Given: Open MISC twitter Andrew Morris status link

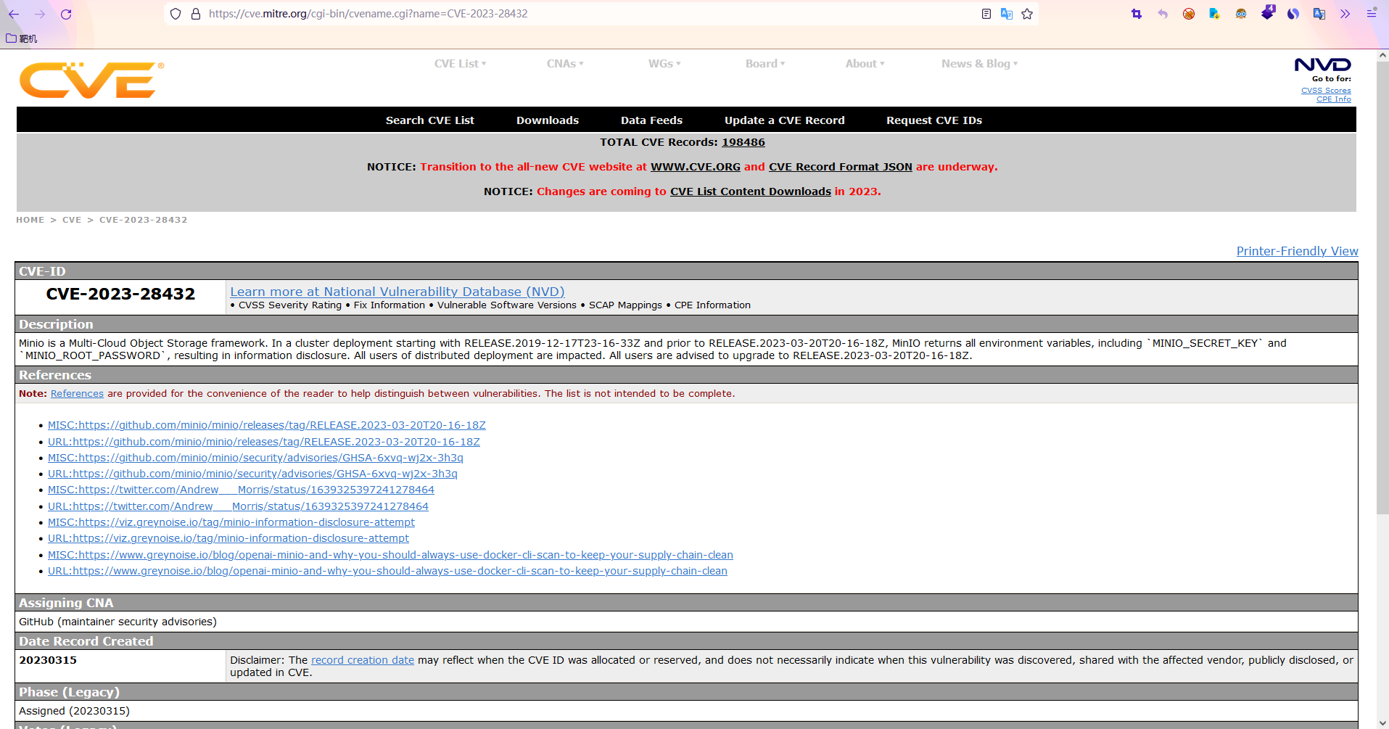Looking at the screenshot, I should (241, 490).
